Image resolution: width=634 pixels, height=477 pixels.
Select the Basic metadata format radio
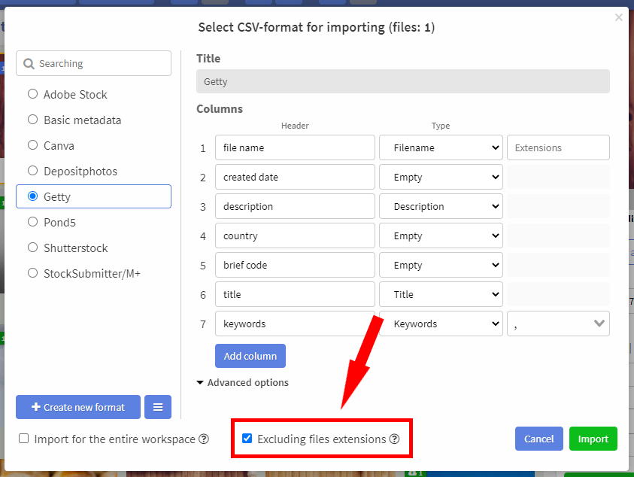coord(33,120)
